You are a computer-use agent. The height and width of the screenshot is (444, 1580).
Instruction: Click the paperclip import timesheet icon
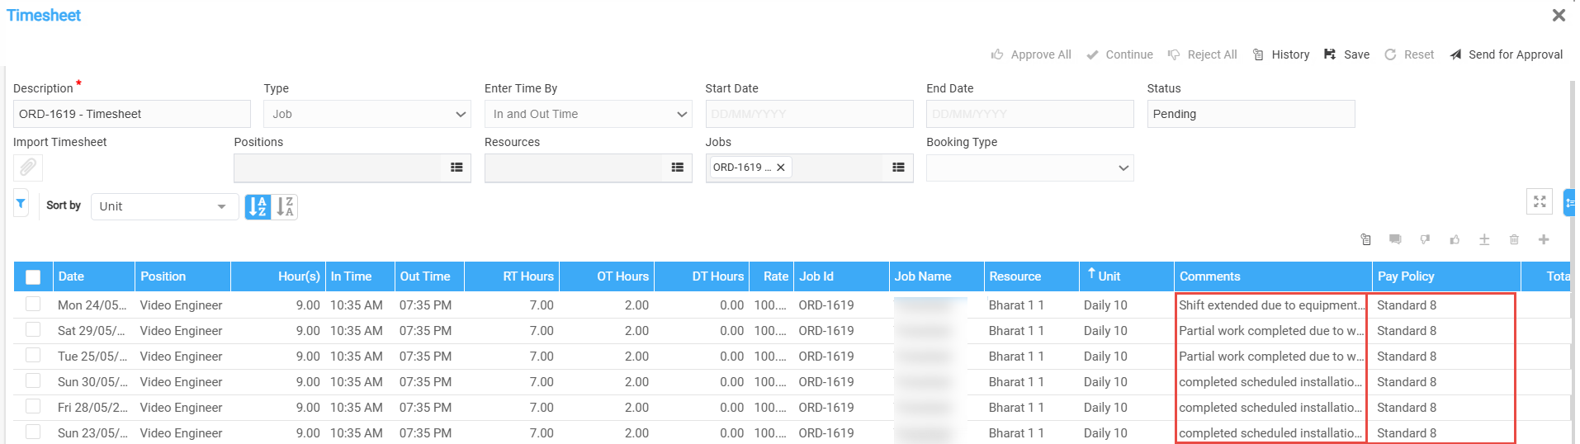28,168
